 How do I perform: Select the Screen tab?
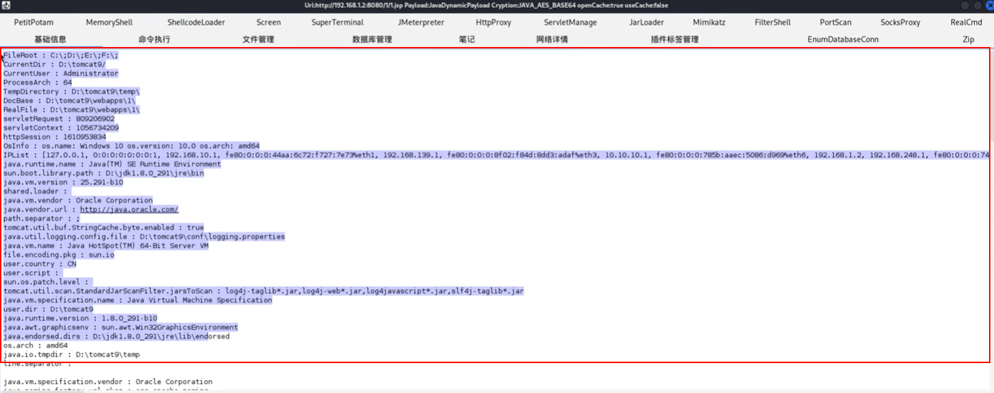pos(268,22)
